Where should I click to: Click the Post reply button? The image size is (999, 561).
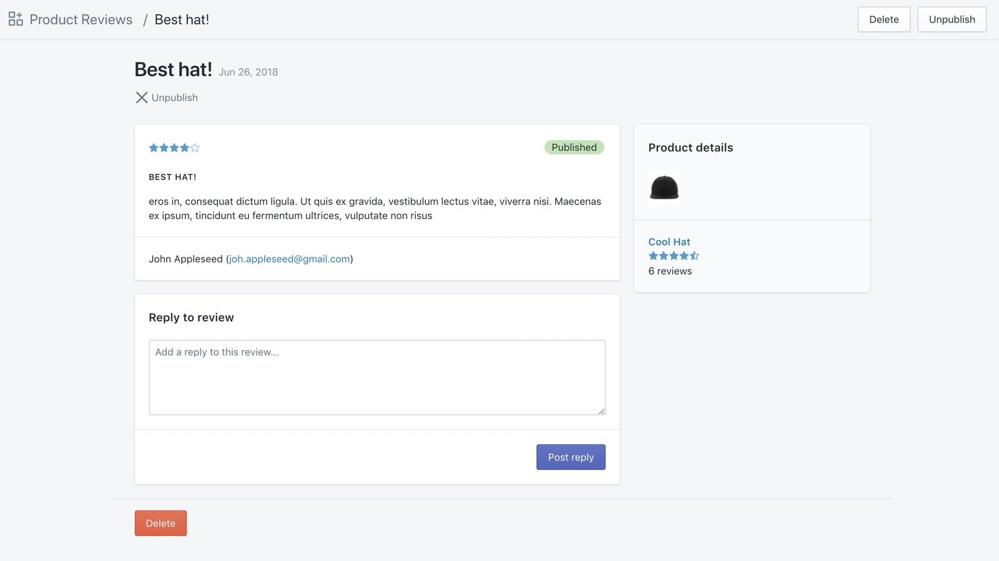[570, 456]
